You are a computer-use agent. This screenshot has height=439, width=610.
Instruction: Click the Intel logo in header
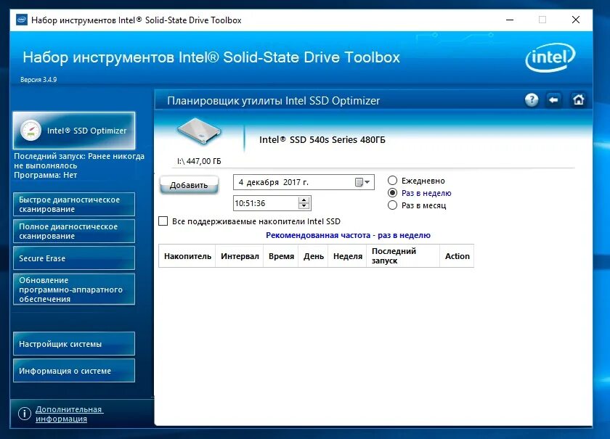click(x=550, y=57)
